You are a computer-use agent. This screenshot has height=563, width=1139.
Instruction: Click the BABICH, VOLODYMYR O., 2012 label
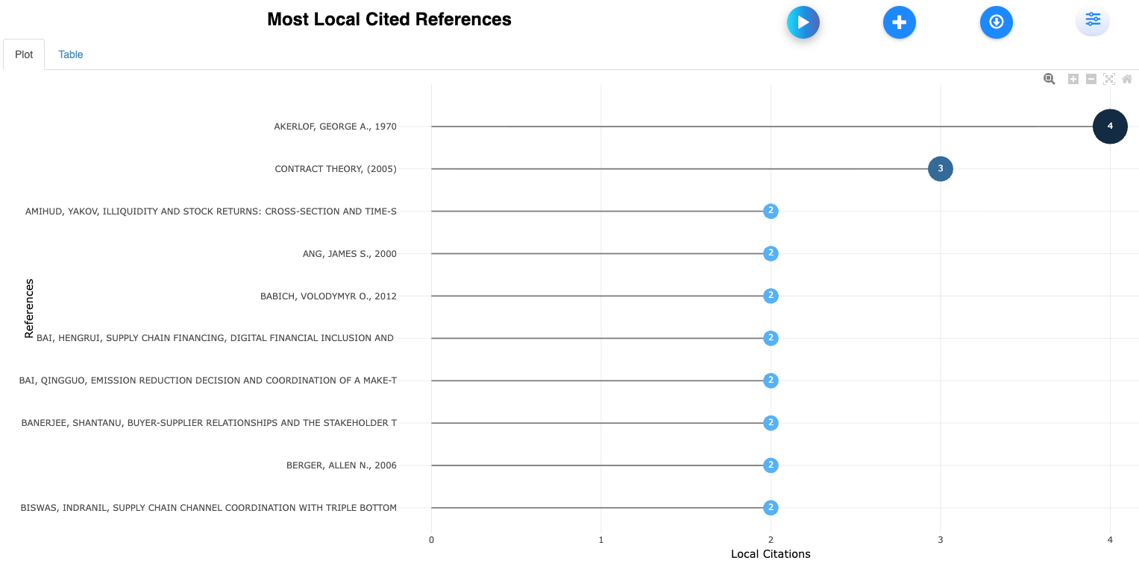[328, 296]
